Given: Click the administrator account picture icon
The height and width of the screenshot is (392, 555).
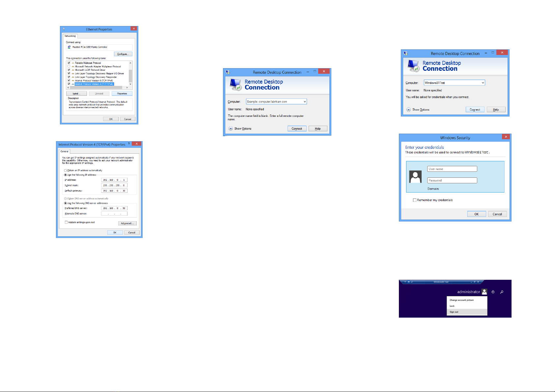Looking at the screenshot, I should tap(484, 292).
